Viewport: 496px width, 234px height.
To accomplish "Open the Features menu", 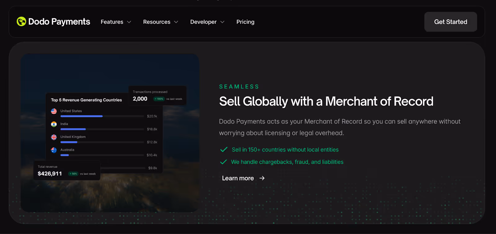I will coord(112,22).
